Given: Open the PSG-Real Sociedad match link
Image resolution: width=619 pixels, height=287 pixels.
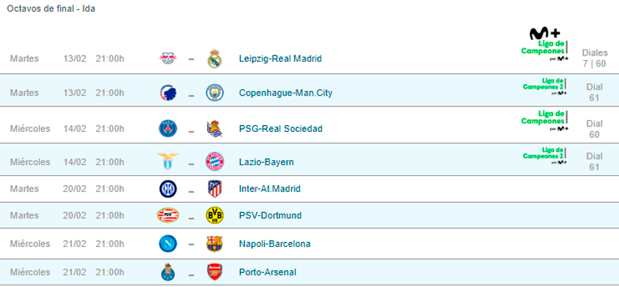Looking at the screenshot, I should click(x=281, y=129).
